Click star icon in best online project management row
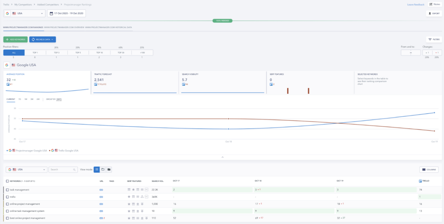 (x=129, y=218)
